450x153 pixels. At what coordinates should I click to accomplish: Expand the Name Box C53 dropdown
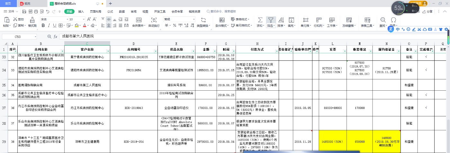[35, 37]
